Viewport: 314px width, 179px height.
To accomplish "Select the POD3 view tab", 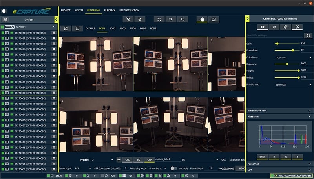I will [122, 29].
